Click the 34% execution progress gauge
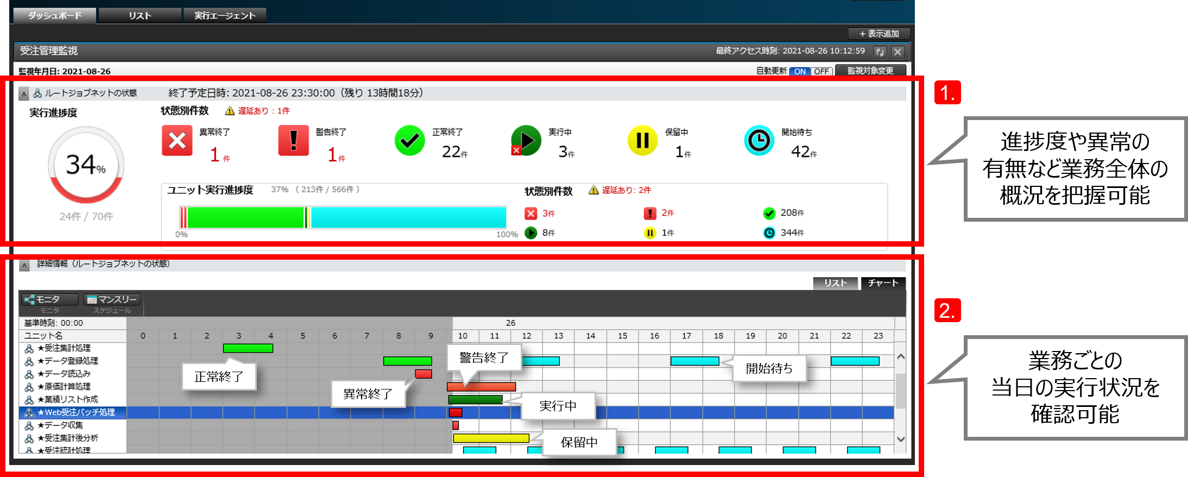Image resolution: width=1188 pixels, height=477 pixels. coord(86,165)
